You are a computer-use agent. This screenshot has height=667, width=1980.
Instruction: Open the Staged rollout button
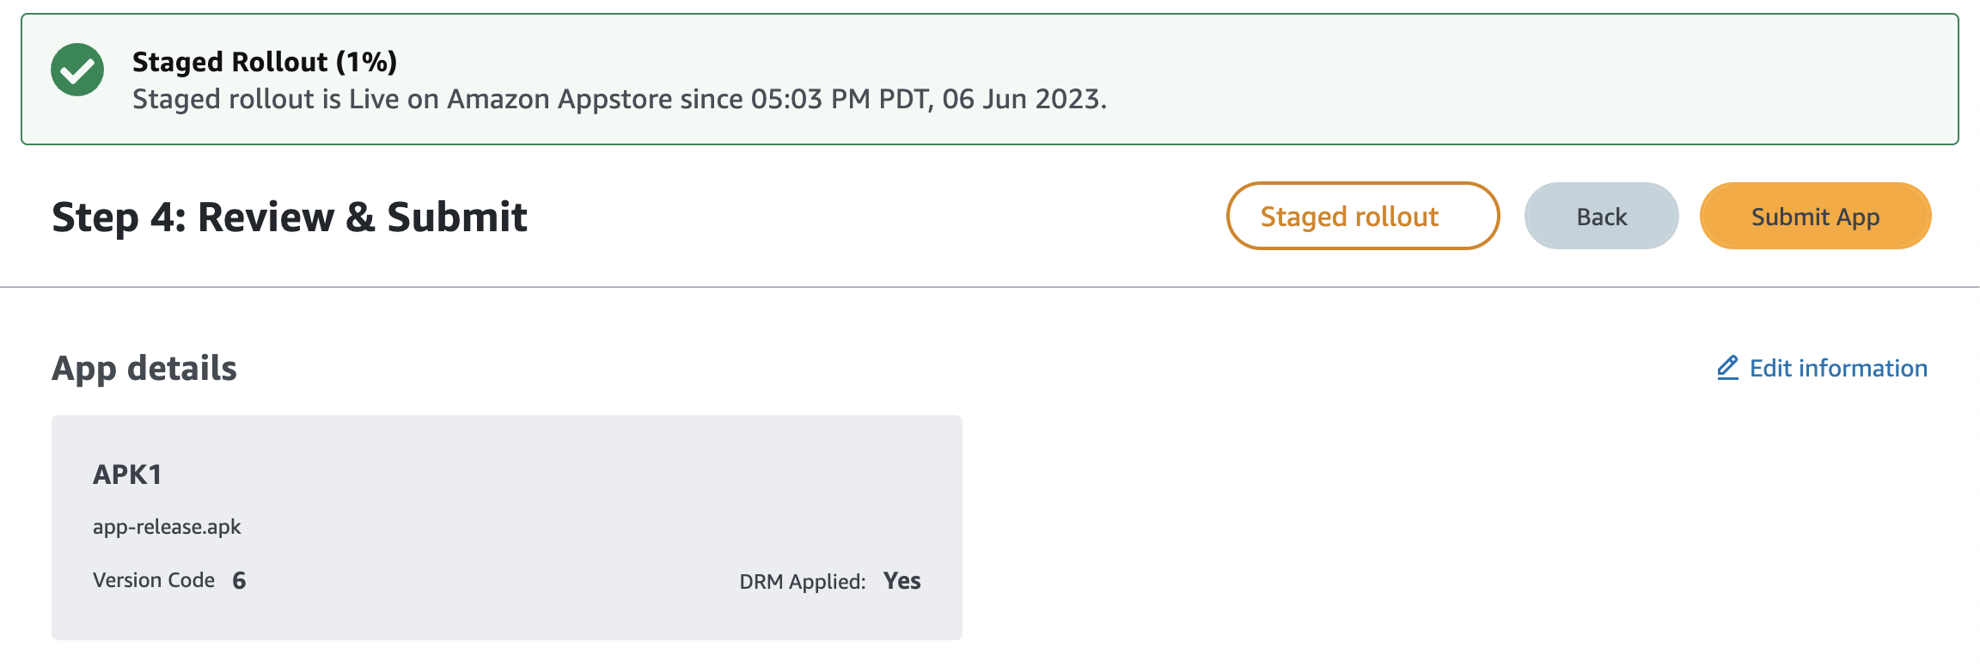1362,217
